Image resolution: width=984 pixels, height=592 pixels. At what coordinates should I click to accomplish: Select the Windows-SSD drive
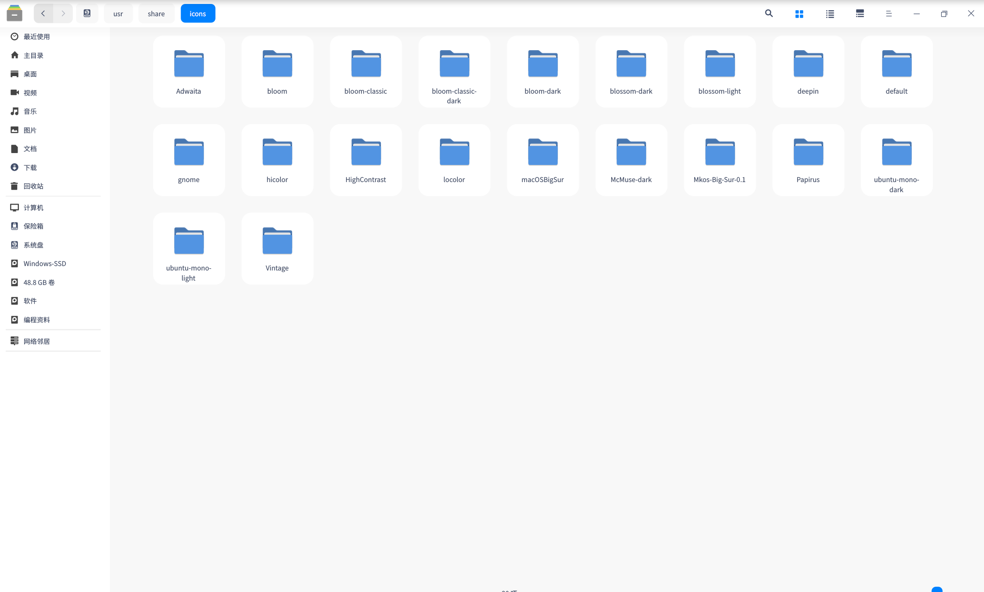pos(44,263)
